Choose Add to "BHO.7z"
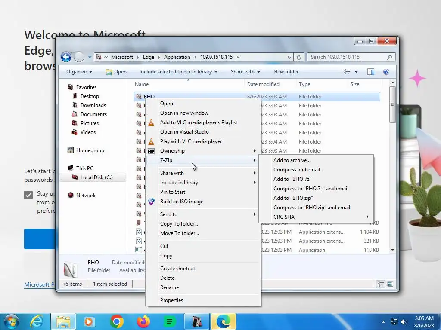This screenshot has height=330, width=441. pyautogui.click(x=316, y=179)
